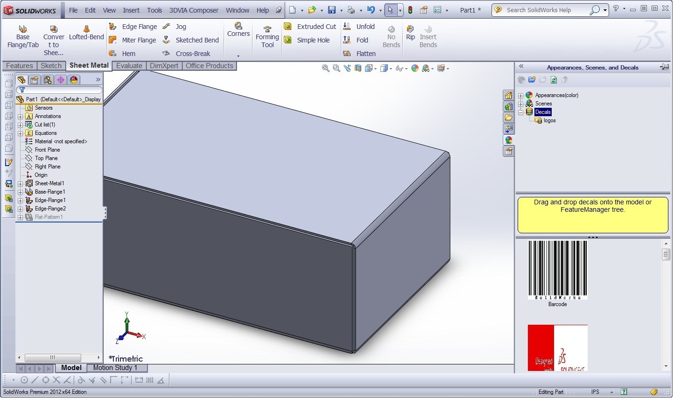Viewport: 674px width, 398px height.
Task: Open the Design Library task pane icon
Action: [509, 106]
